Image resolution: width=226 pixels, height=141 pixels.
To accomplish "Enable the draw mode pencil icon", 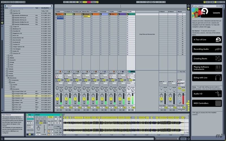I will 97,2.
